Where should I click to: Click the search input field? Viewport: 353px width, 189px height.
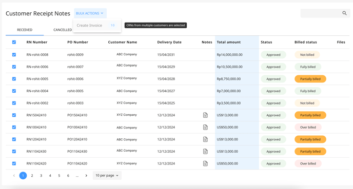[321, 13]
